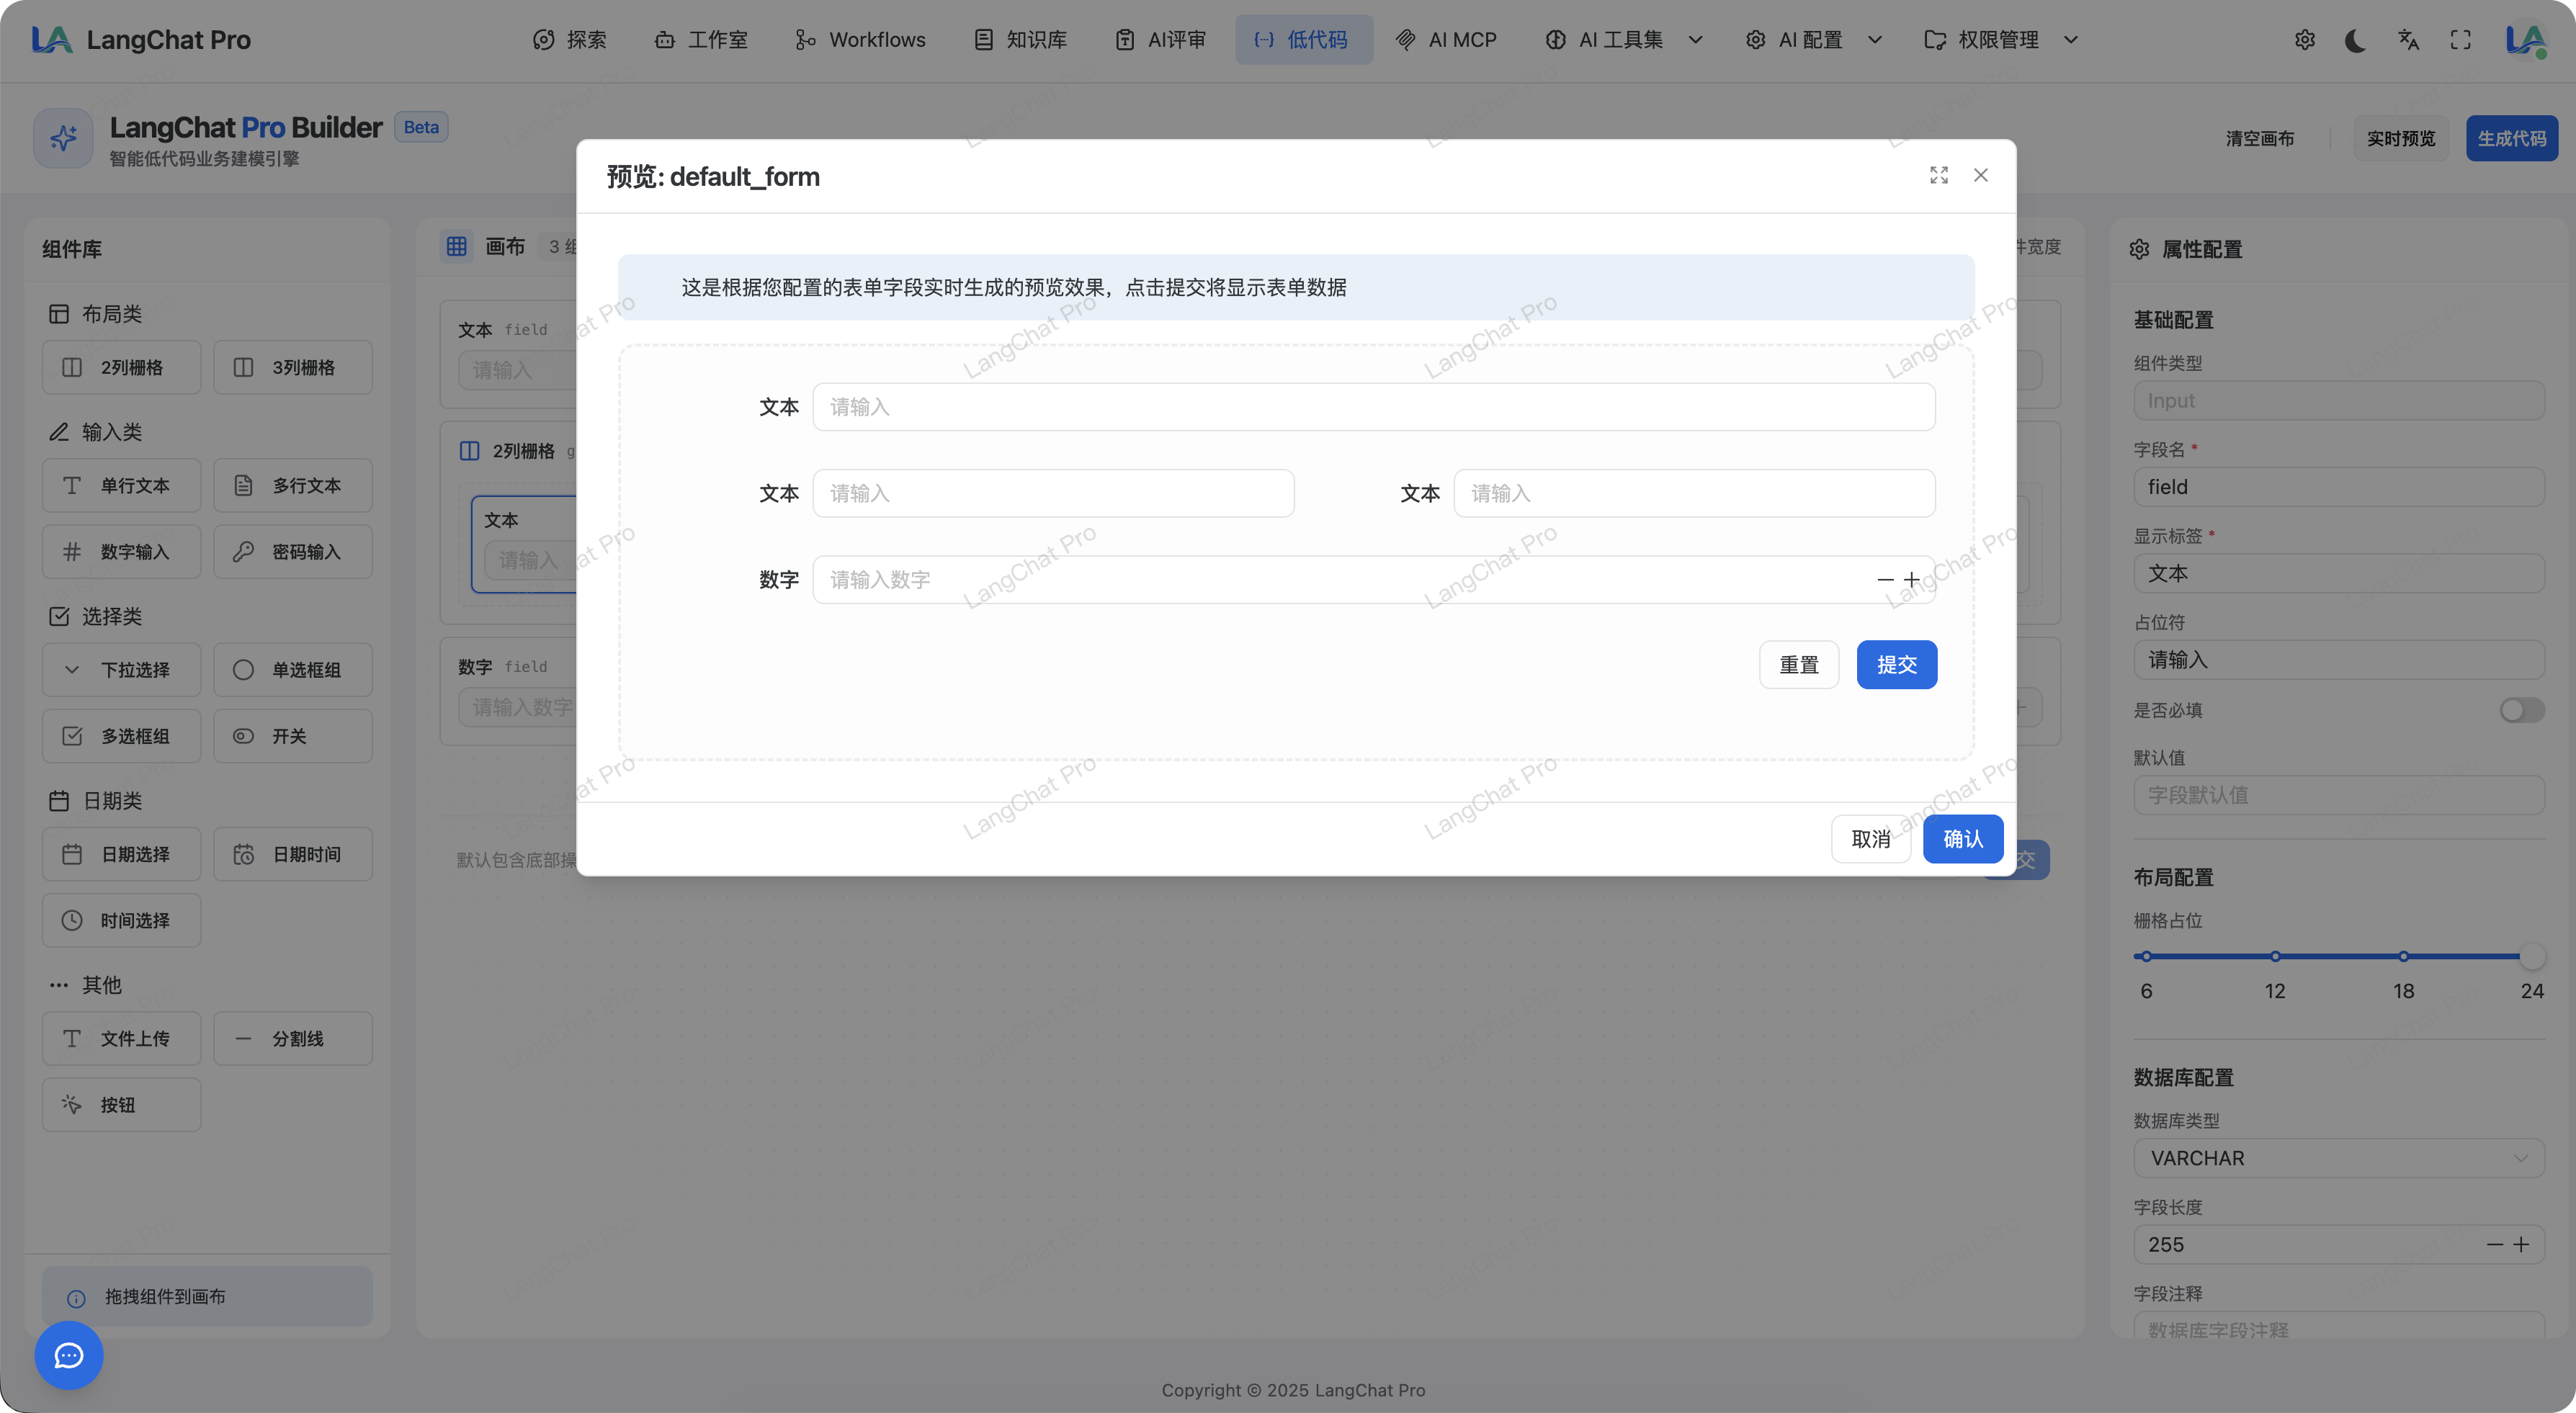Click the minus stepper in 数字 field
Image resolution: width=2576 pixels, height=1413 pixels.
click(x=1885, y=580)
